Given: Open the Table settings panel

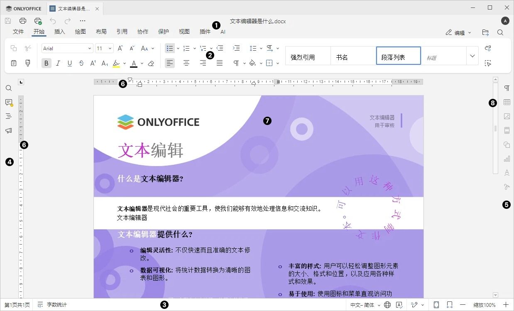Looking at the screenshot, I should (507, 102).
